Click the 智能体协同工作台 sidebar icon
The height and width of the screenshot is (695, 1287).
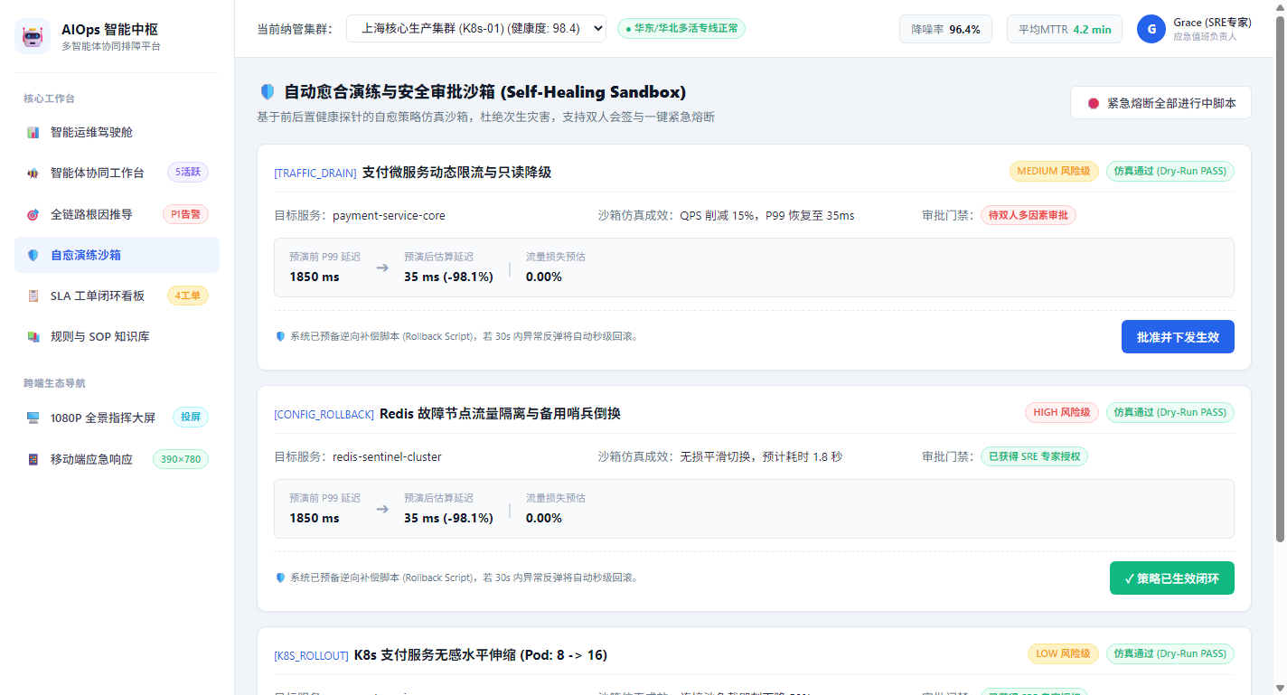(33, 174)
